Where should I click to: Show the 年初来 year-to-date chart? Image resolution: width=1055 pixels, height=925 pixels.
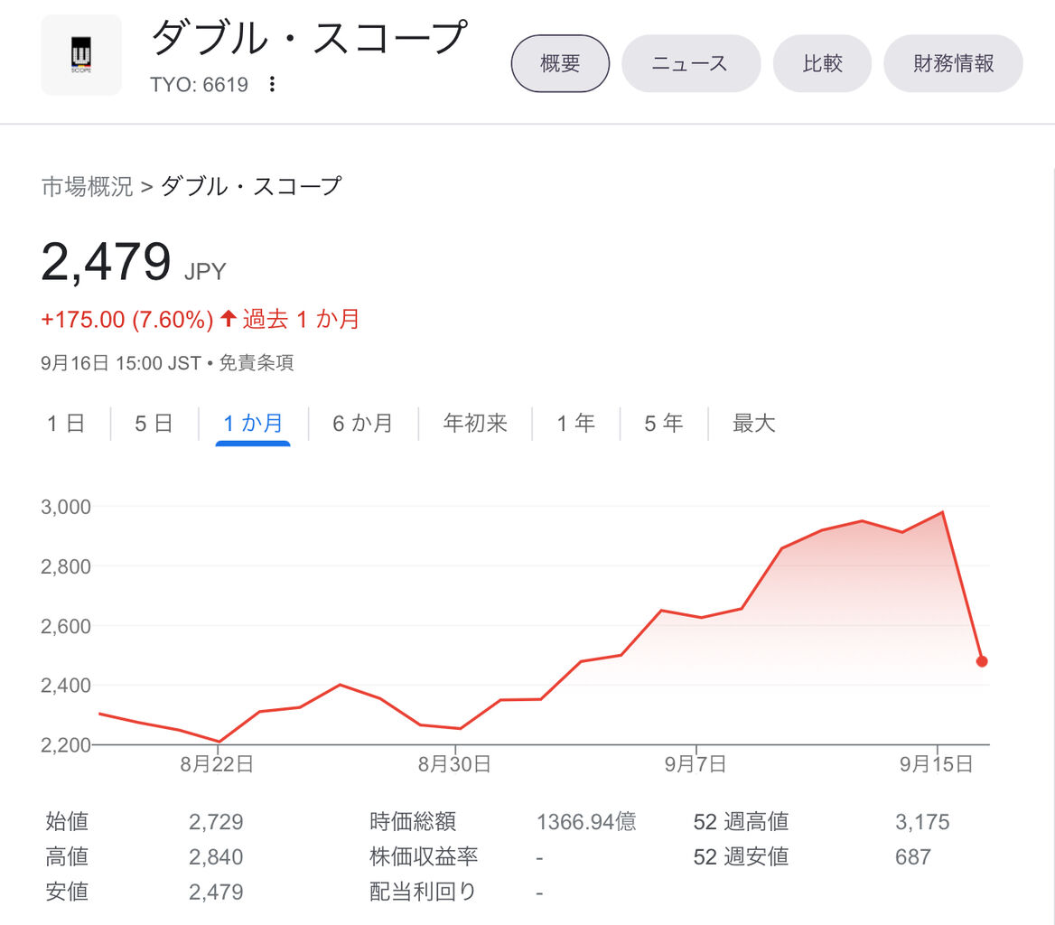click(x=475, y=423)
